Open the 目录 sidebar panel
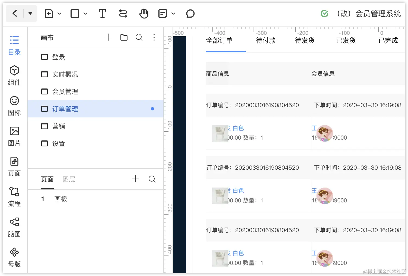Screen dimensions: 408x276 [14, 45]
